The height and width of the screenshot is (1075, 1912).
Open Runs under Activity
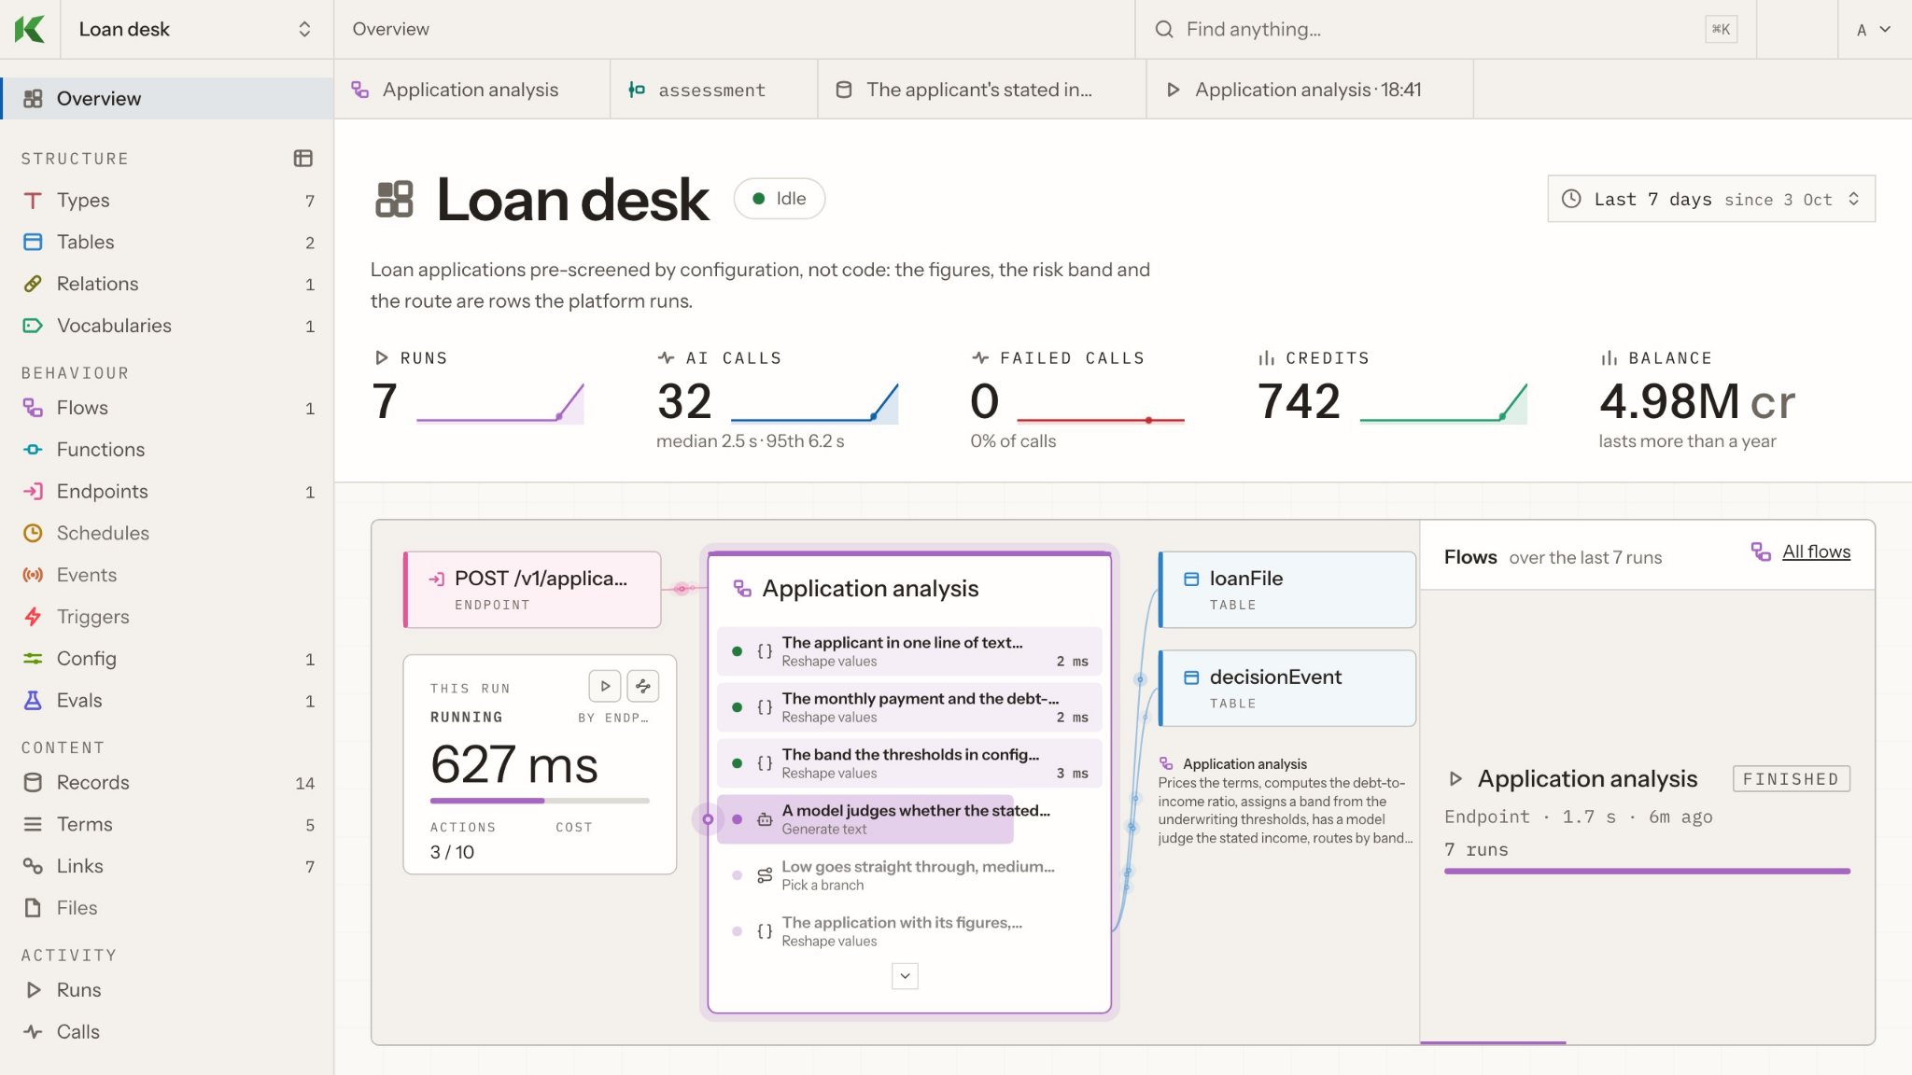tap(167, 990)
